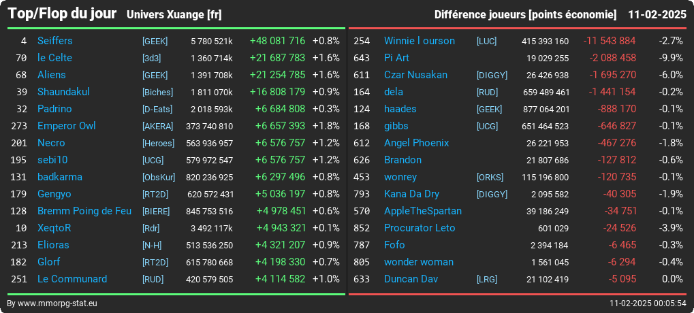Viewport: 694px width, 313px height.
Task: Click the [Rdr] alliance tag beside XeqtoR
Action: (151, 228)
